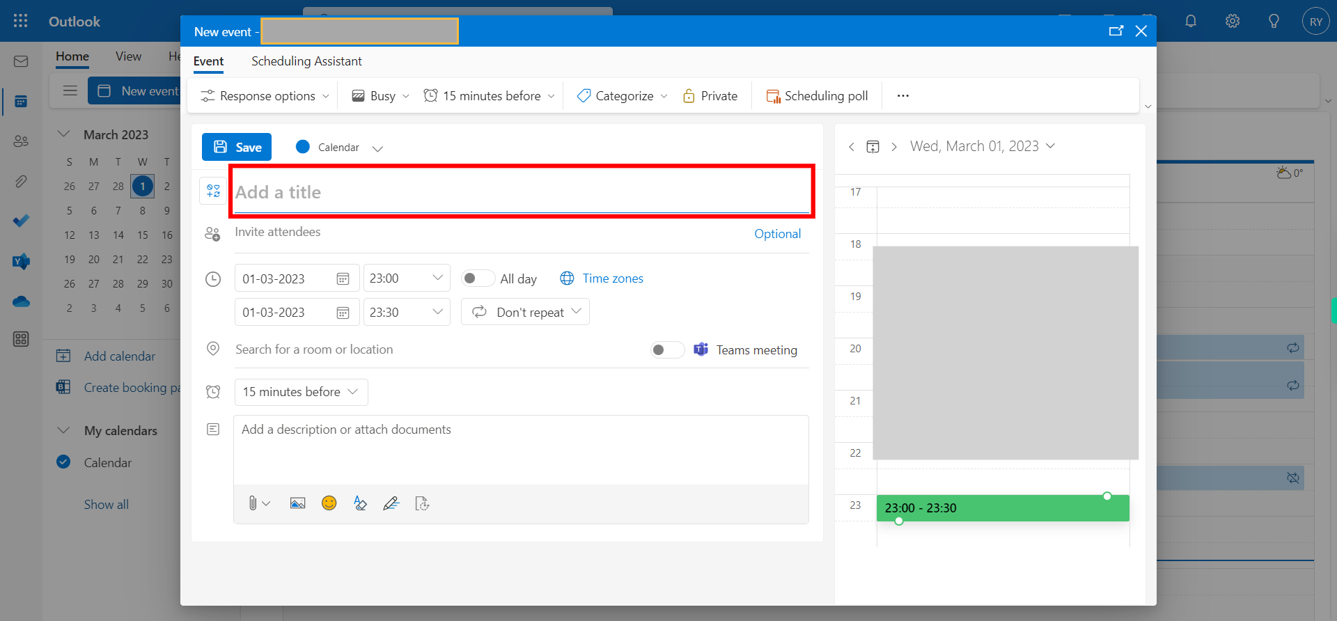
Task: Open Calendar from the left sidebar
Action: pos(21,102)
